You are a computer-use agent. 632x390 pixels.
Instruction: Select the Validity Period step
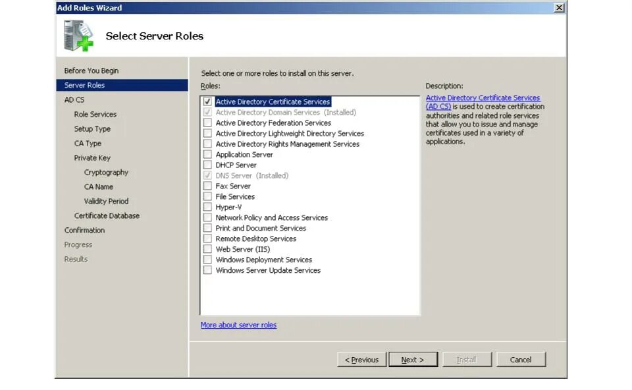click(x=107, y=201)
